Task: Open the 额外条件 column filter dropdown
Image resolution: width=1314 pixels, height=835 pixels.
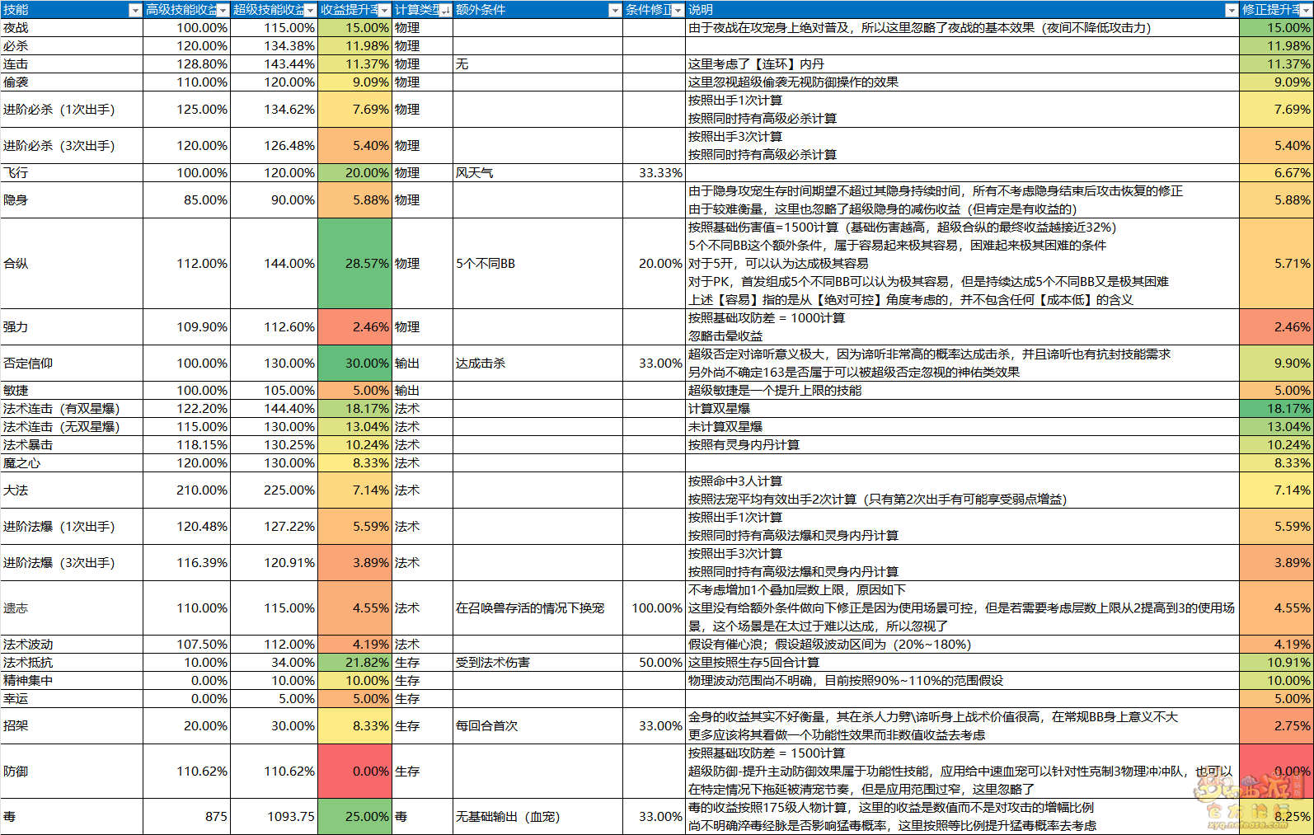Action: pyautogui.click(x=615, y=10)
